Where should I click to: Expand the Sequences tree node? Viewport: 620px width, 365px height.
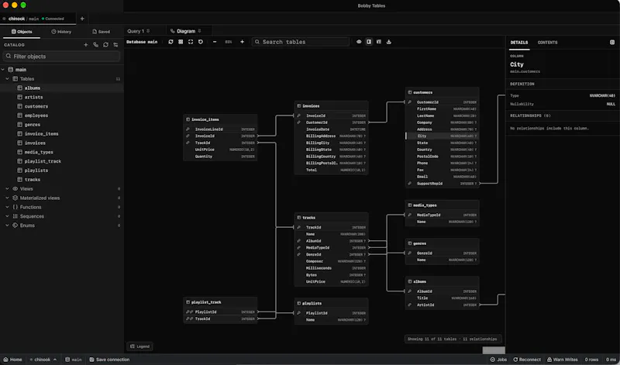coord(7,216)
